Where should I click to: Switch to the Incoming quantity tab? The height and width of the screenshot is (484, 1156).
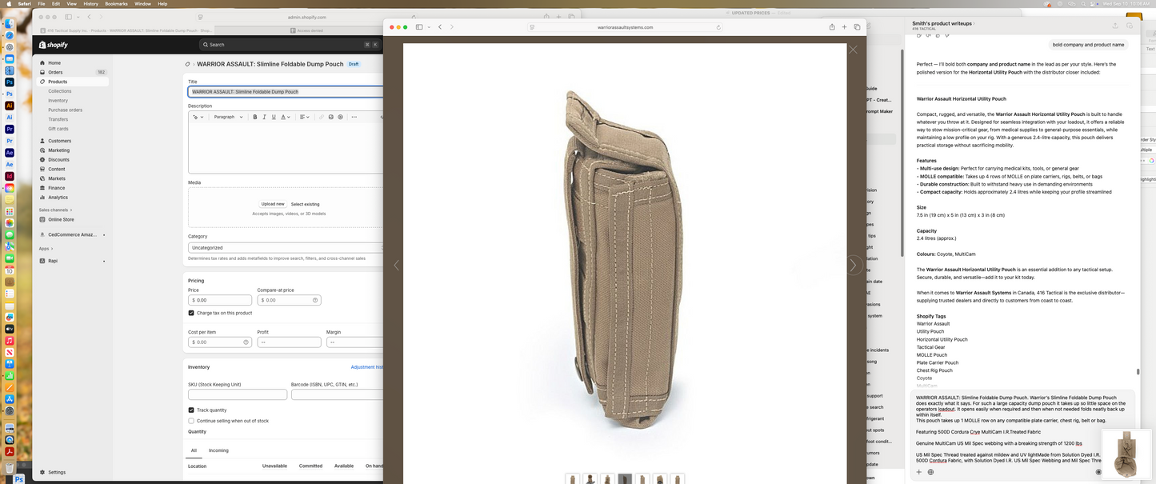[x=218, y=450]
